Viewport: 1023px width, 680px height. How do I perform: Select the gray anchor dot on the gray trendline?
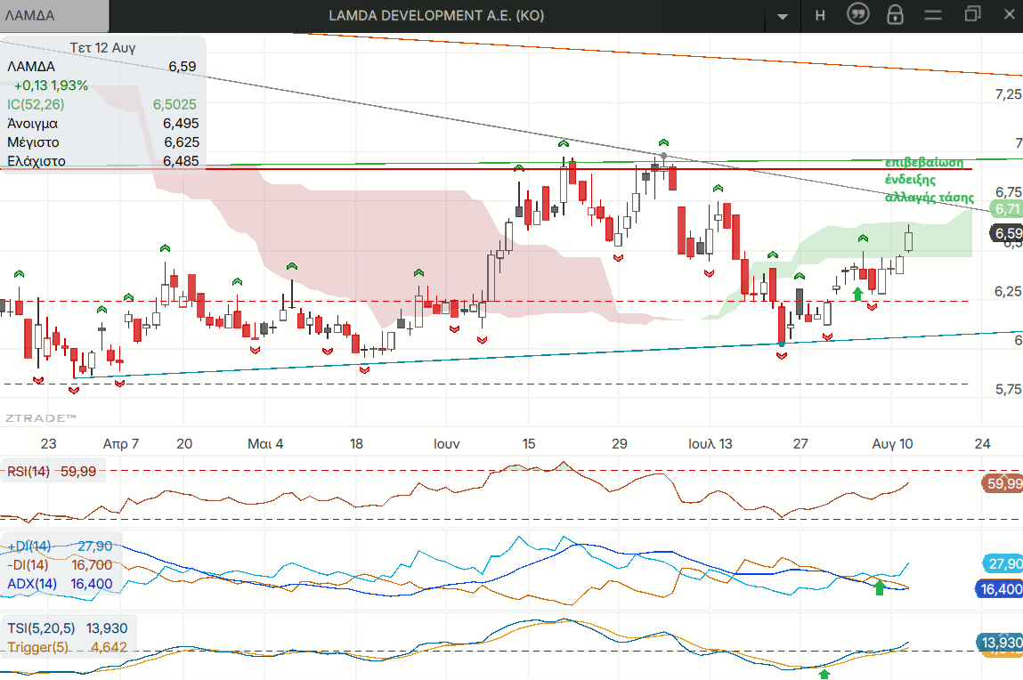[663, 156]
